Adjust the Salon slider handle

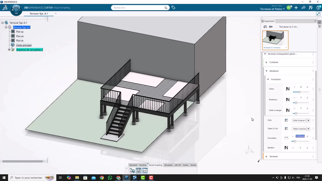299,92
